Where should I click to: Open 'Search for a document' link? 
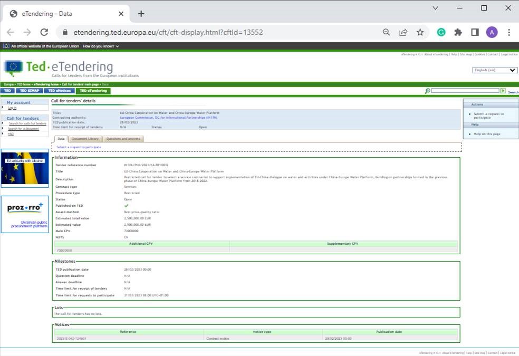(24, 129)
